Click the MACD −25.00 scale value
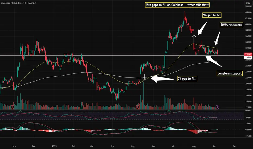This screenshot has width=253, height=149. coord(248,136)
